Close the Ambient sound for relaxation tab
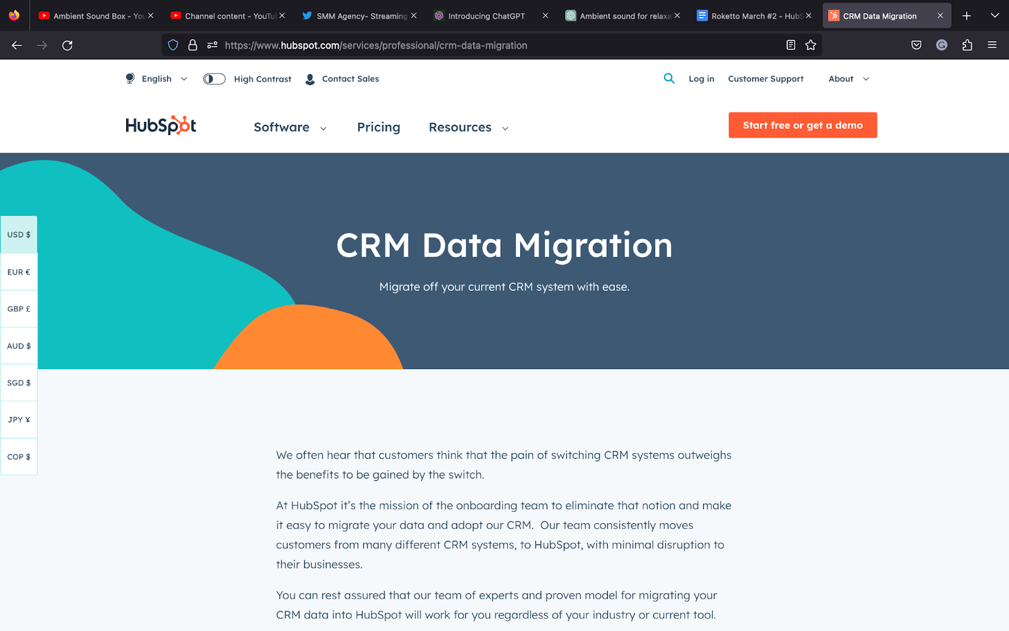The height and width of the screenshot is (631, 1009). (677, 16)
